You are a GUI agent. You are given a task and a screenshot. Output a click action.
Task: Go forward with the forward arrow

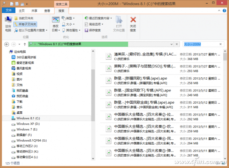(13, 44)
